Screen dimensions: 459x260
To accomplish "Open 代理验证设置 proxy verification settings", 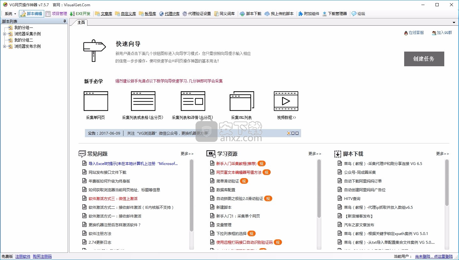I will [196, 14].
